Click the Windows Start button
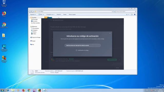The width and height of the screenshot is (164, 92). (2, 90)
